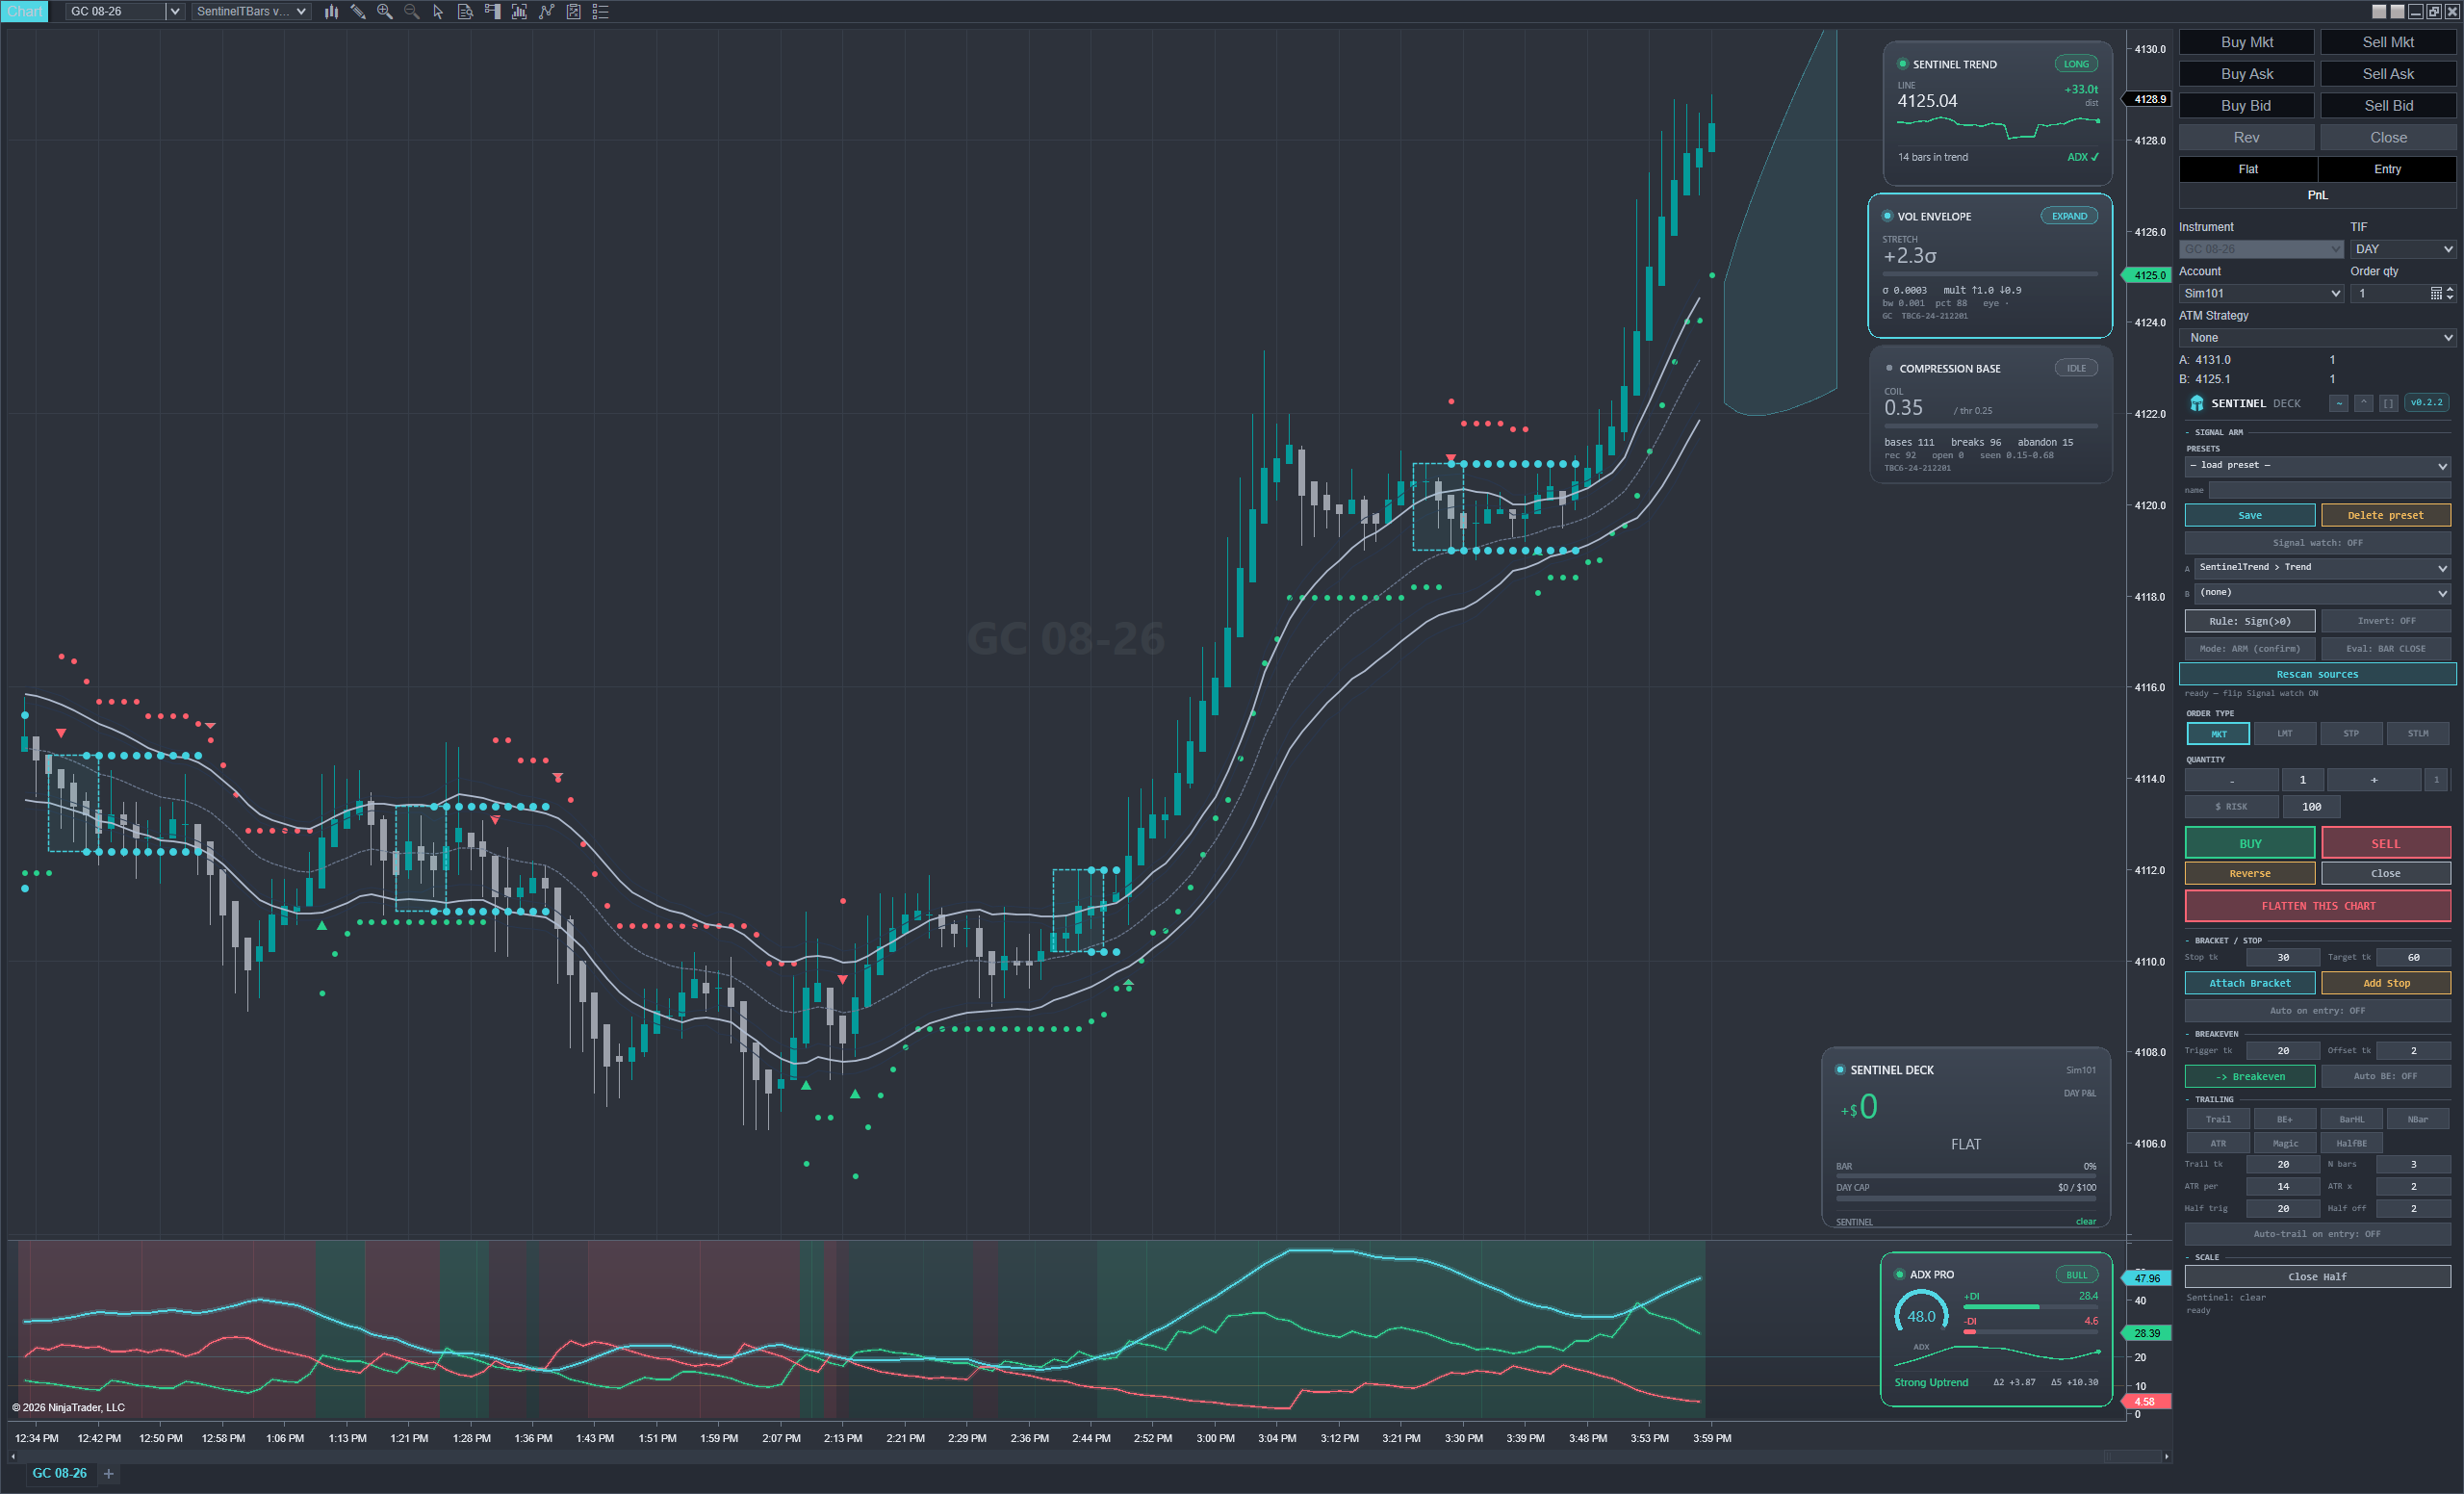
Task: Toggle Auto on entry: OFF
Action: pyautogui.click(x=2317, y=1011)
